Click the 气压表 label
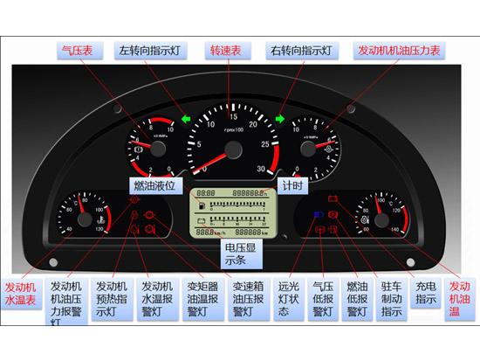 tap(80, 51)
